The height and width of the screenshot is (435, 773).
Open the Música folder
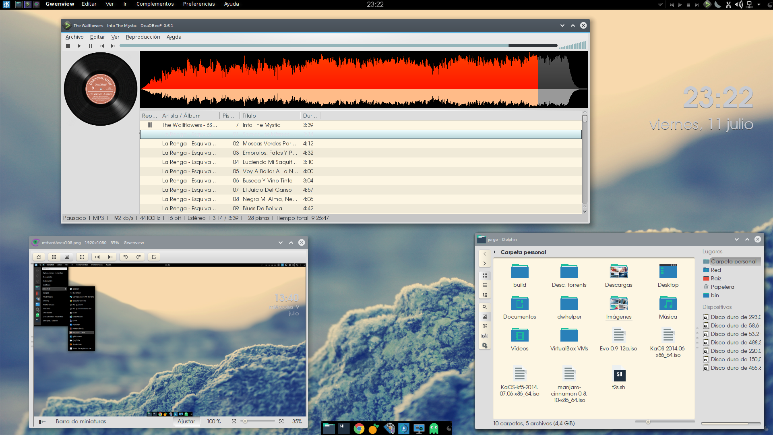(x=668, y=307)
